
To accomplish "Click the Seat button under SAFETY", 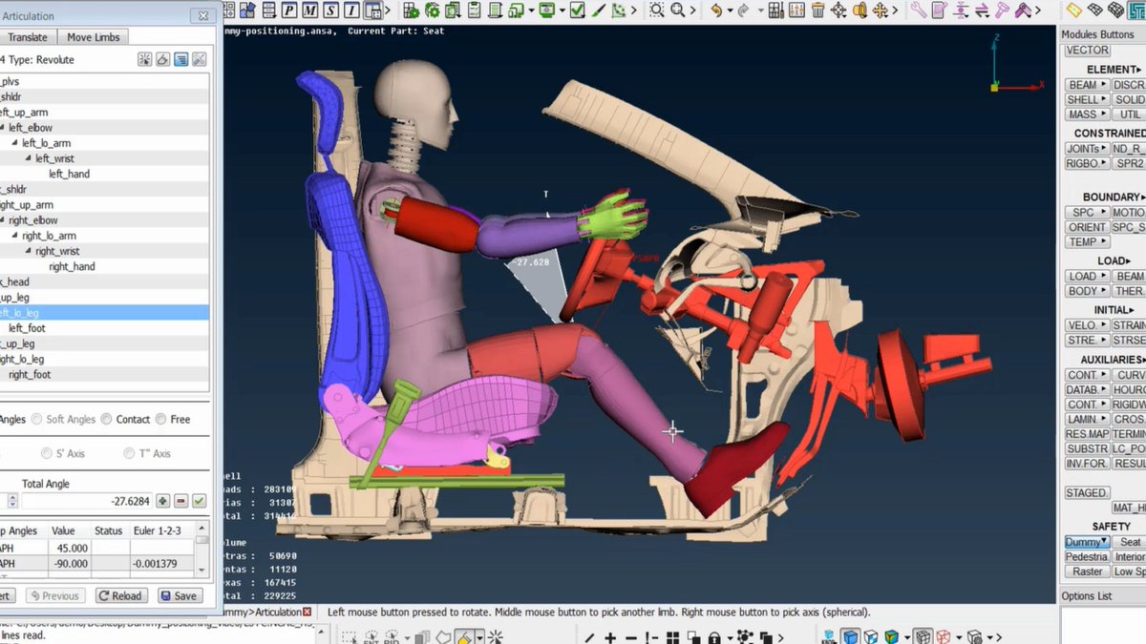I will [x=1130, y=542].
